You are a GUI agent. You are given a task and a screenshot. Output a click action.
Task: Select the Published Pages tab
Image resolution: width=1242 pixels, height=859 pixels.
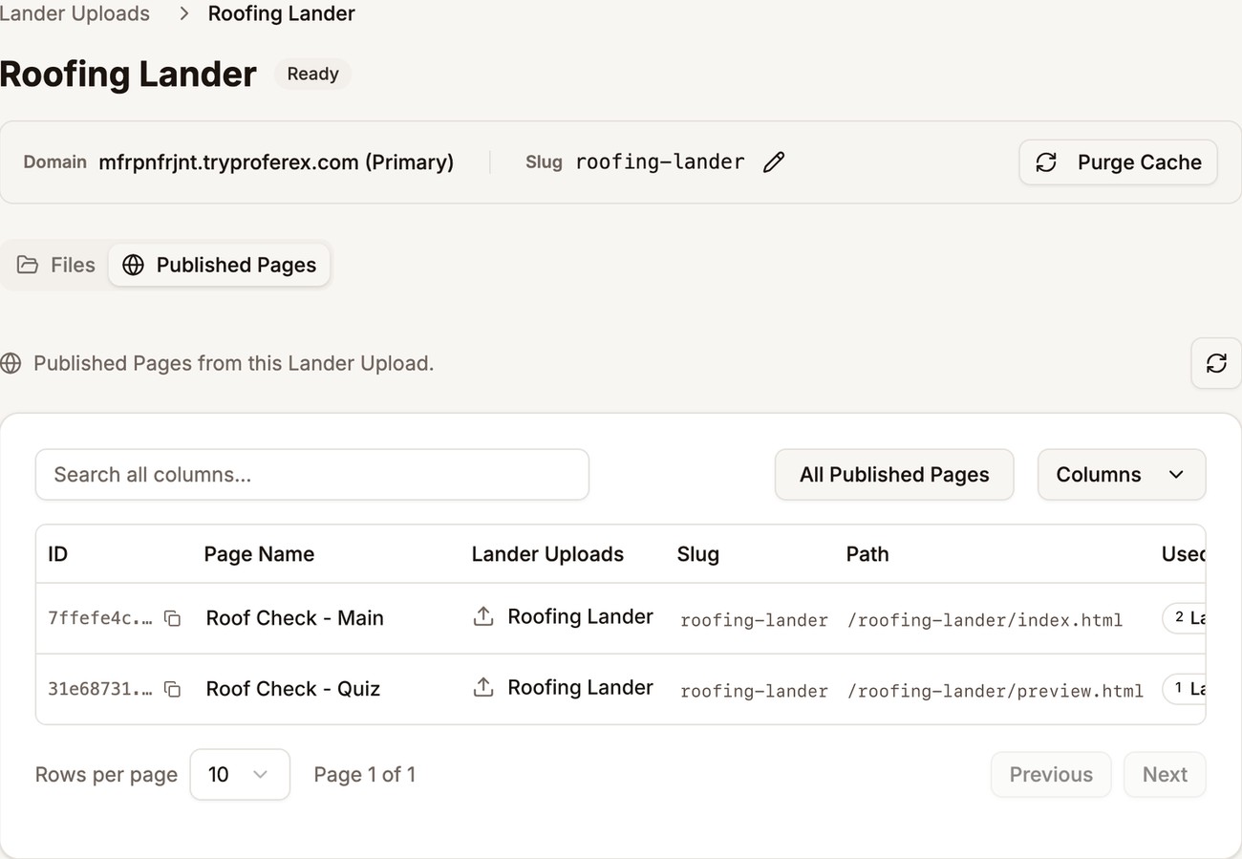220,265
